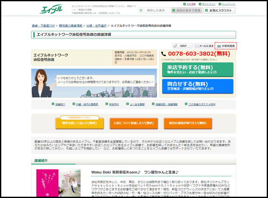Click the yellow 物件を探してほしい(無料) button

[80, 123]
